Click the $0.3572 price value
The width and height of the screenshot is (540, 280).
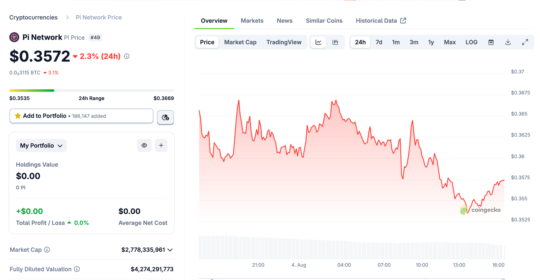[x=40, y=56]
